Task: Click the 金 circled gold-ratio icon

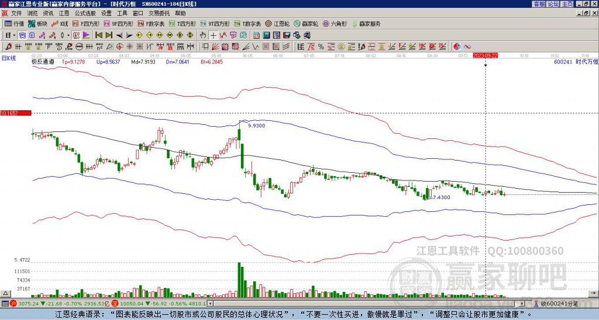Action: [x=341, y=47]
